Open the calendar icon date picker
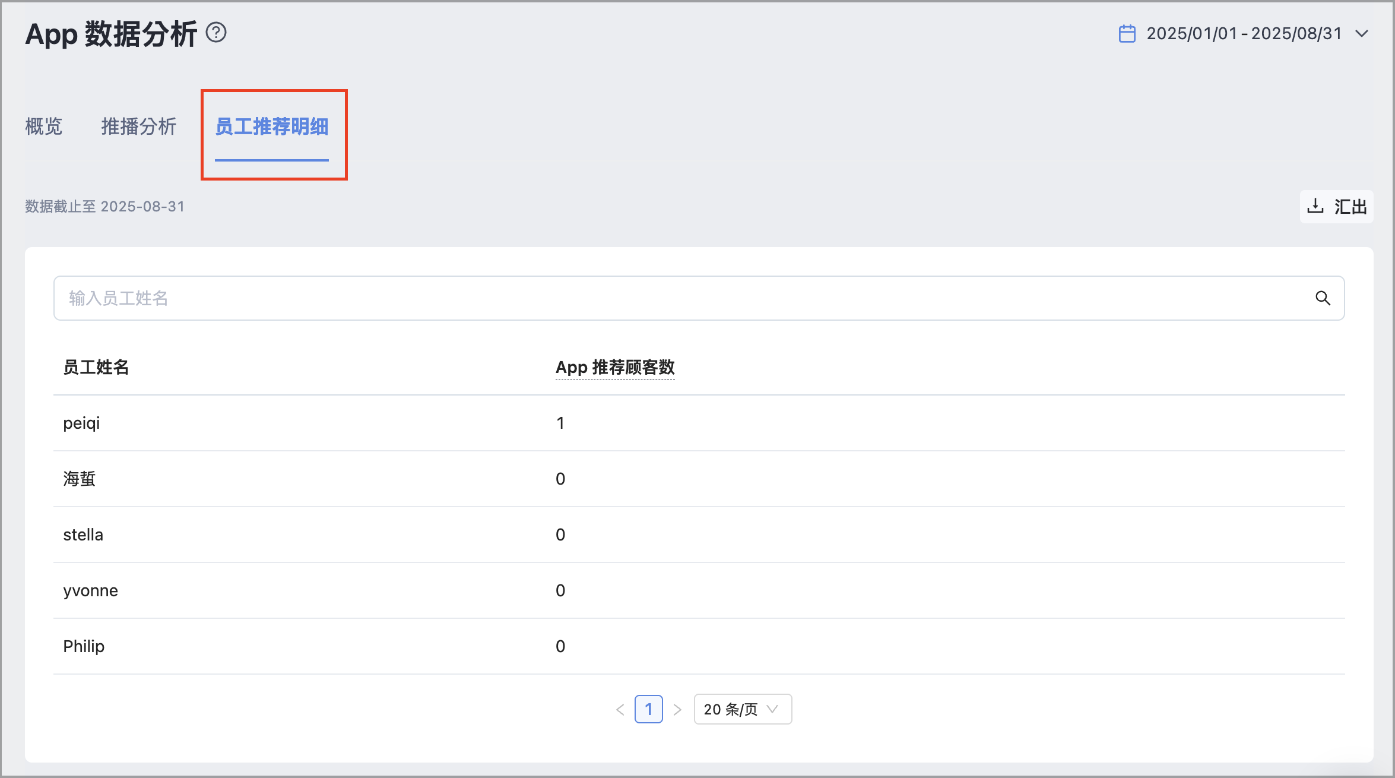The height and width of the screenshot is (778, 1395). (1127, 34)
